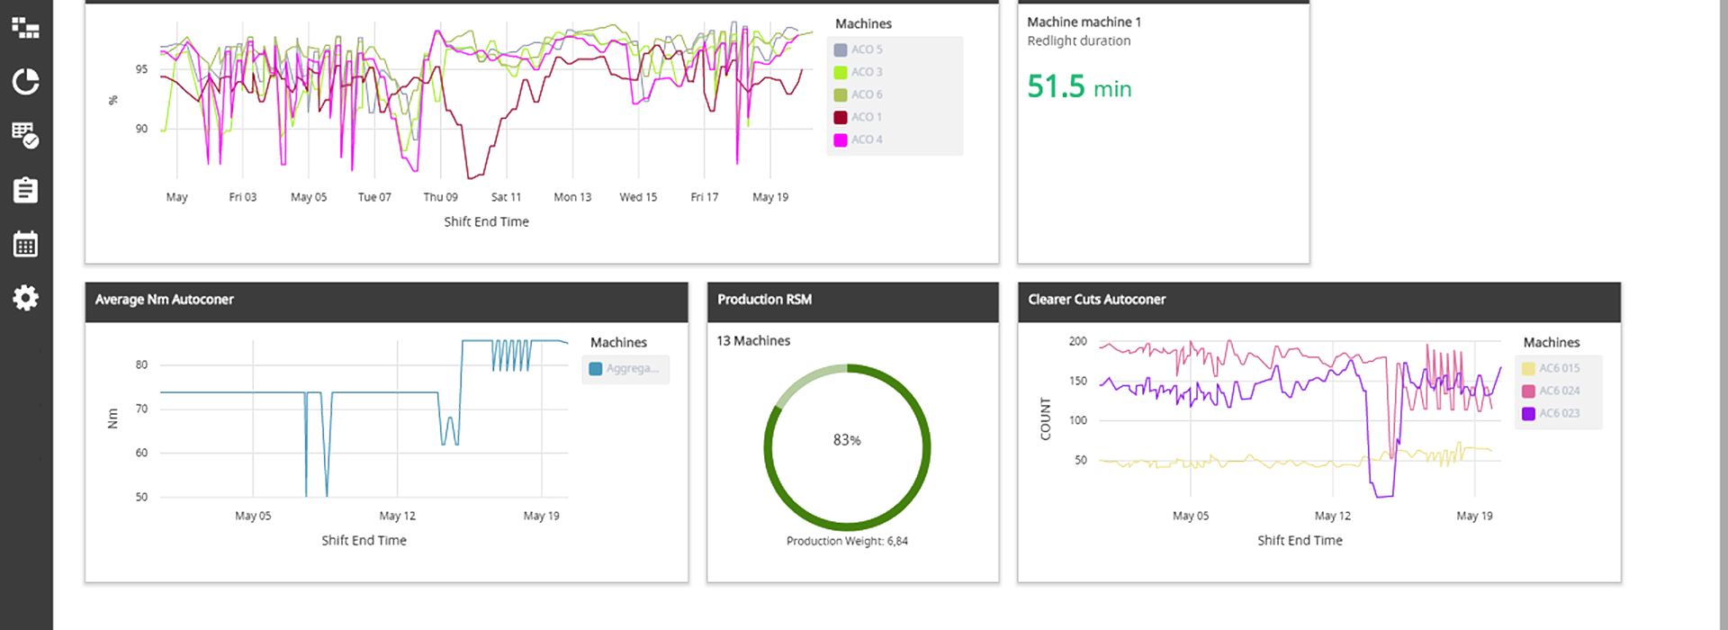
Task: Click the Fri 03 axis label
Action: pyautogui.click(x=243, y=197)
